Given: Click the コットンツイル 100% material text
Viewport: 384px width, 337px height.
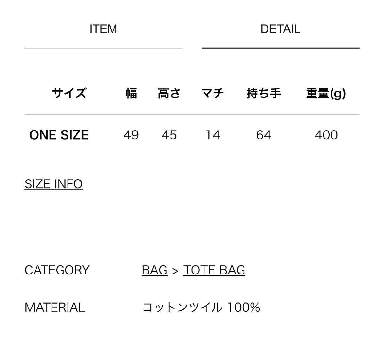Looking at the screenshot, I should point(201,308).
